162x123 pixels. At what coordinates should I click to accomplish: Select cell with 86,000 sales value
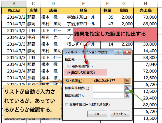(146, 24)
